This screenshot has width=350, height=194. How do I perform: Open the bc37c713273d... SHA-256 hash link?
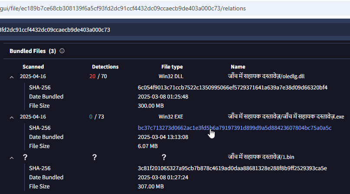[x=235, y=128]
